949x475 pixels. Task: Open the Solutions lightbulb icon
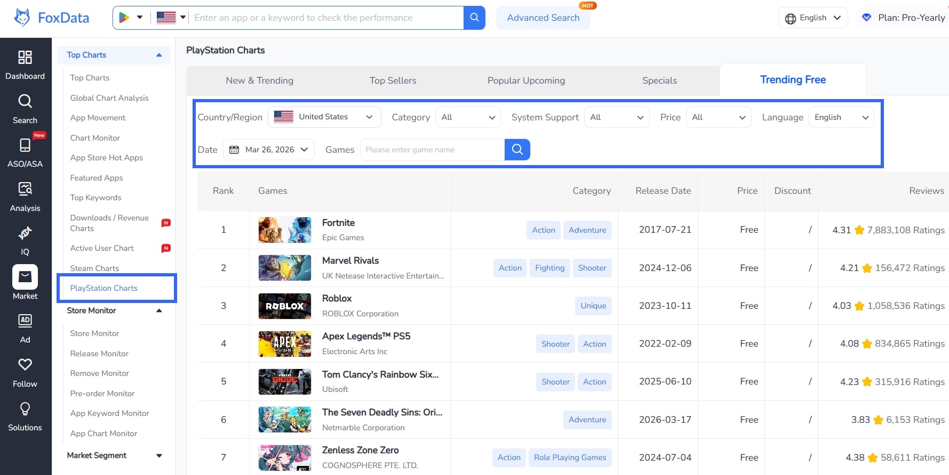pos(25,408)
